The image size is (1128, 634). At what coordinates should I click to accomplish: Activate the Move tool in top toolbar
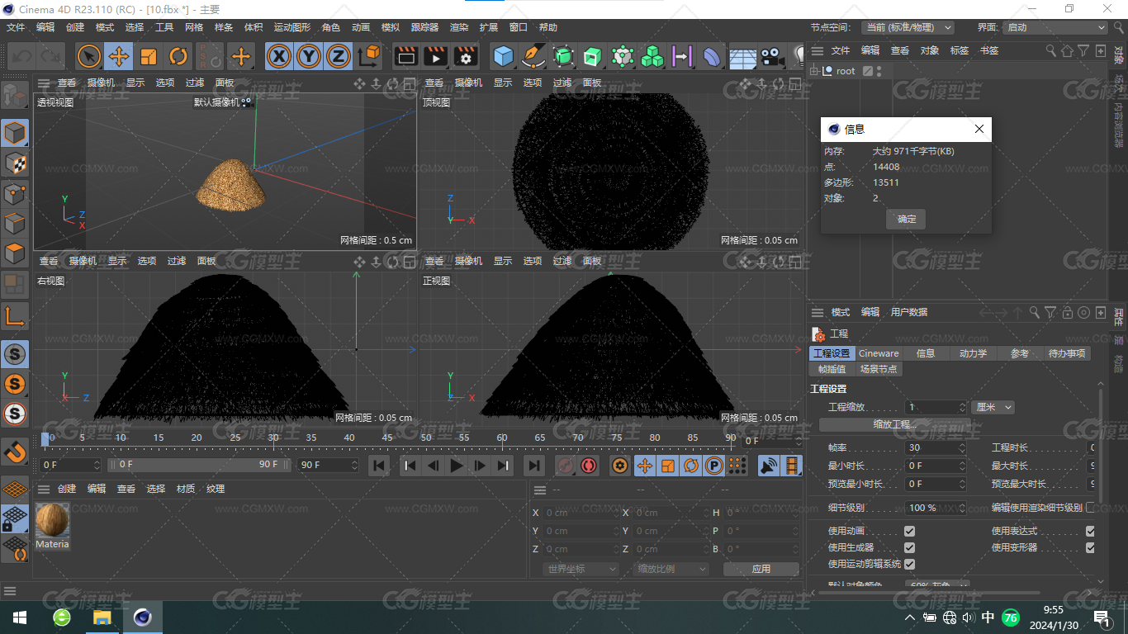pyautogui.click(x=119, y=56)
